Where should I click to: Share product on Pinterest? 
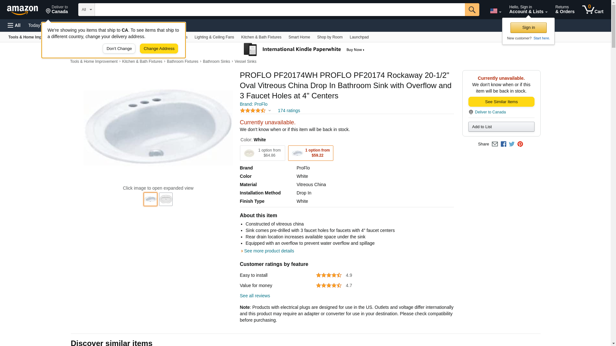[520, 144]
